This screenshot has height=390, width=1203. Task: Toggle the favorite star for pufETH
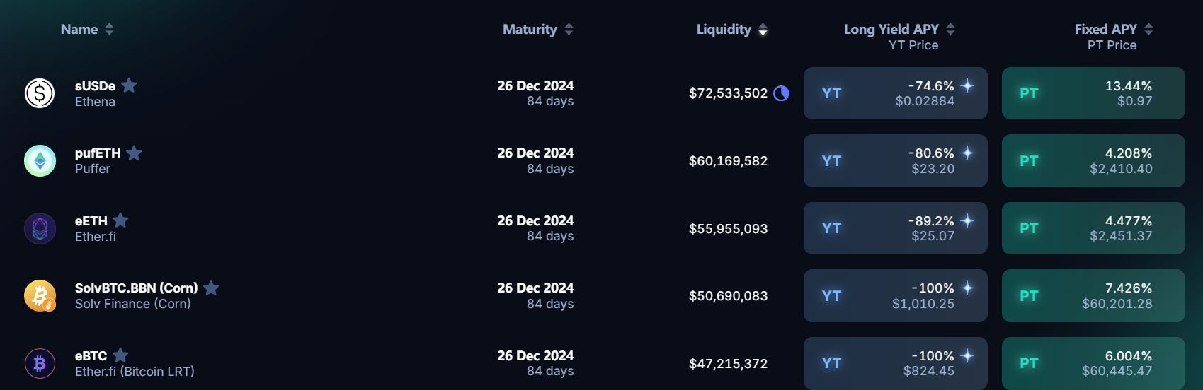coord(134,153)
